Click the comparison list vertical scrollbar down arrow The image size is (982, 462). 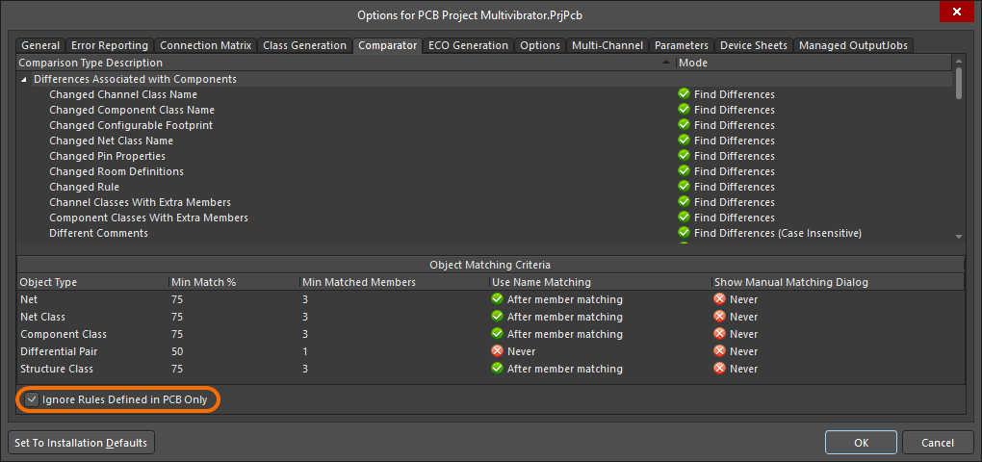[x=958, y=236]
